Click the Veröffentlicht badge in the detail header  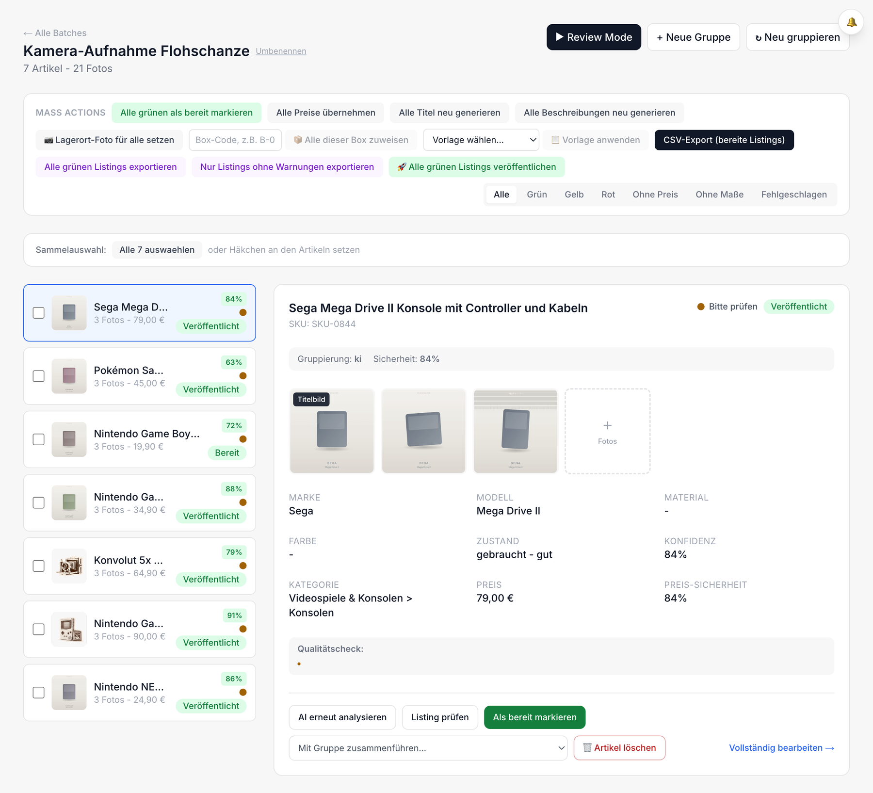[799, 307]
